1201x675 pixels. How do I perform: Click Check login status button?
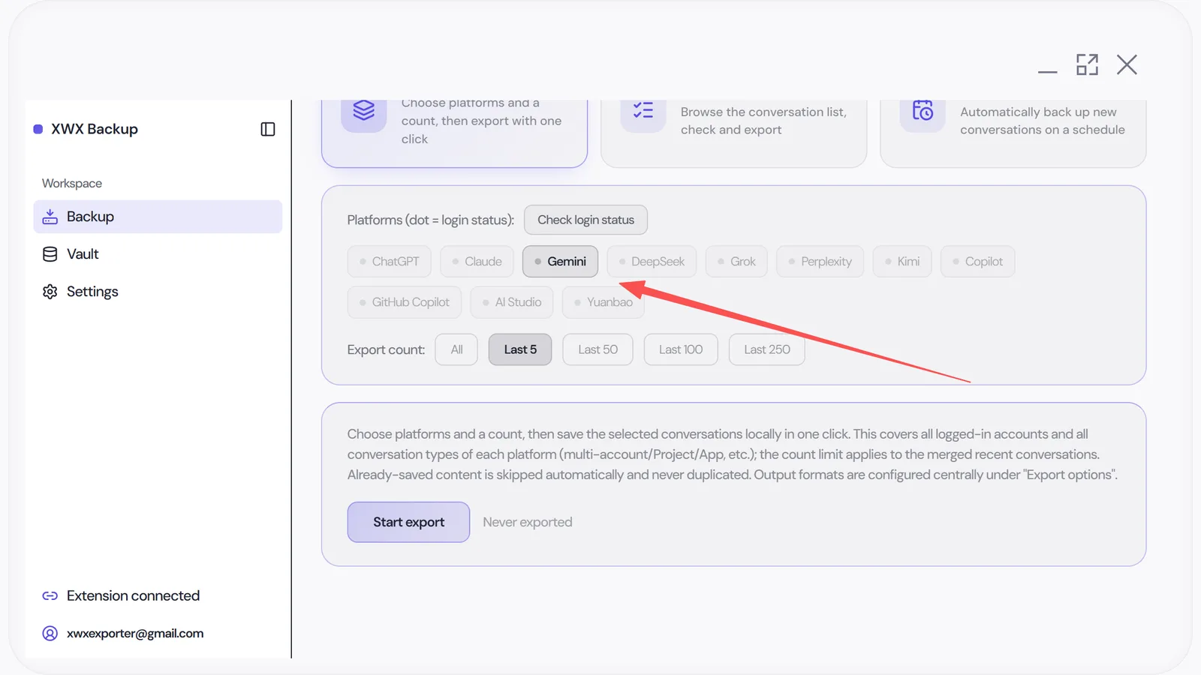[x=585, y=220]
